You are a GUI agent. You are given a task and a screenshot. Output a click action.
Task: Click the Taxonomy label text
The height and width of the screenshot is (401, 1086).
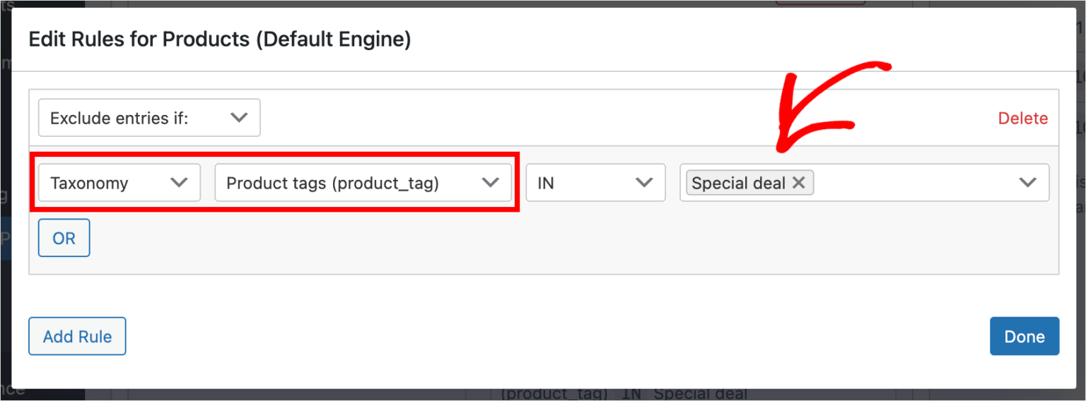point(89,183)
